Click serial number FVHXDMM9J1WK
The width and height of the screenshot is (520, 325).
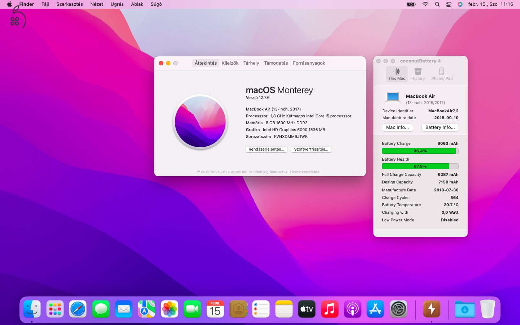[x=291, y=136]
